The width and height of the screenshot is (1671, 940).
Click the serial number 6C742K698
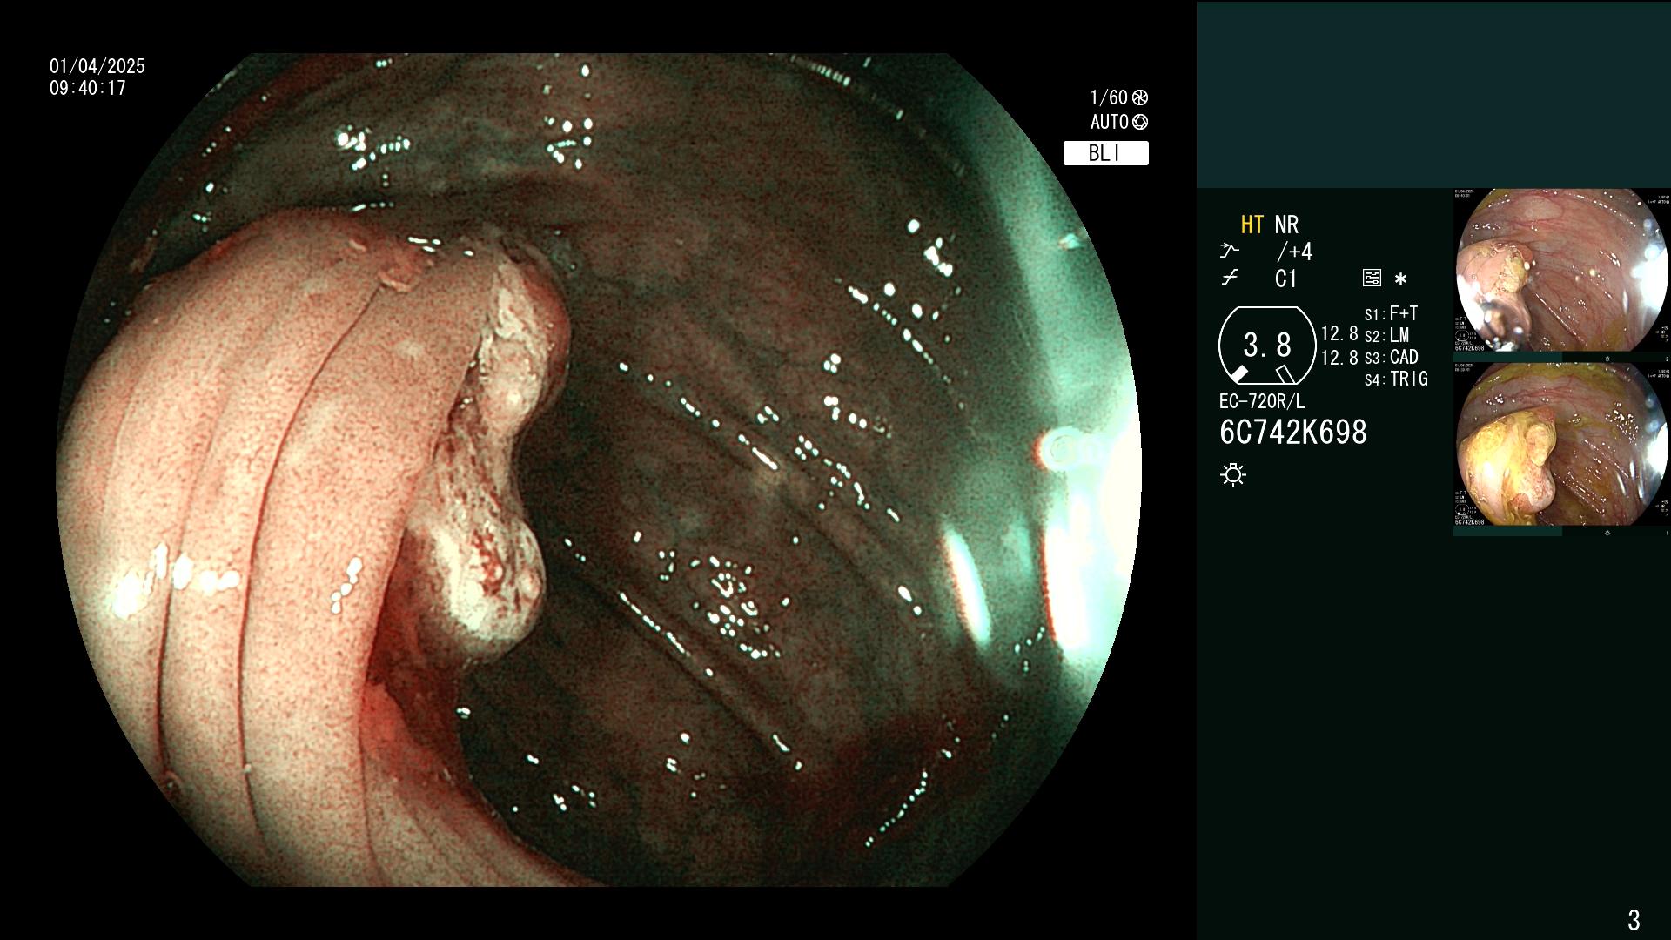point(1293,432)
